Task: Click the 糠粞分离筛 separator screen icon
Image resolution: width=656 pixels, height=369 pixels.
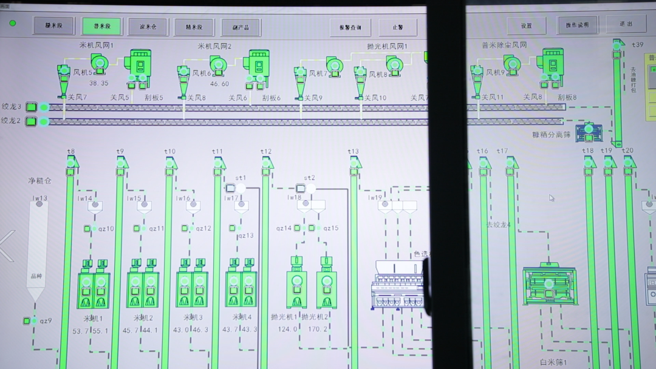Action: point(589,132)
